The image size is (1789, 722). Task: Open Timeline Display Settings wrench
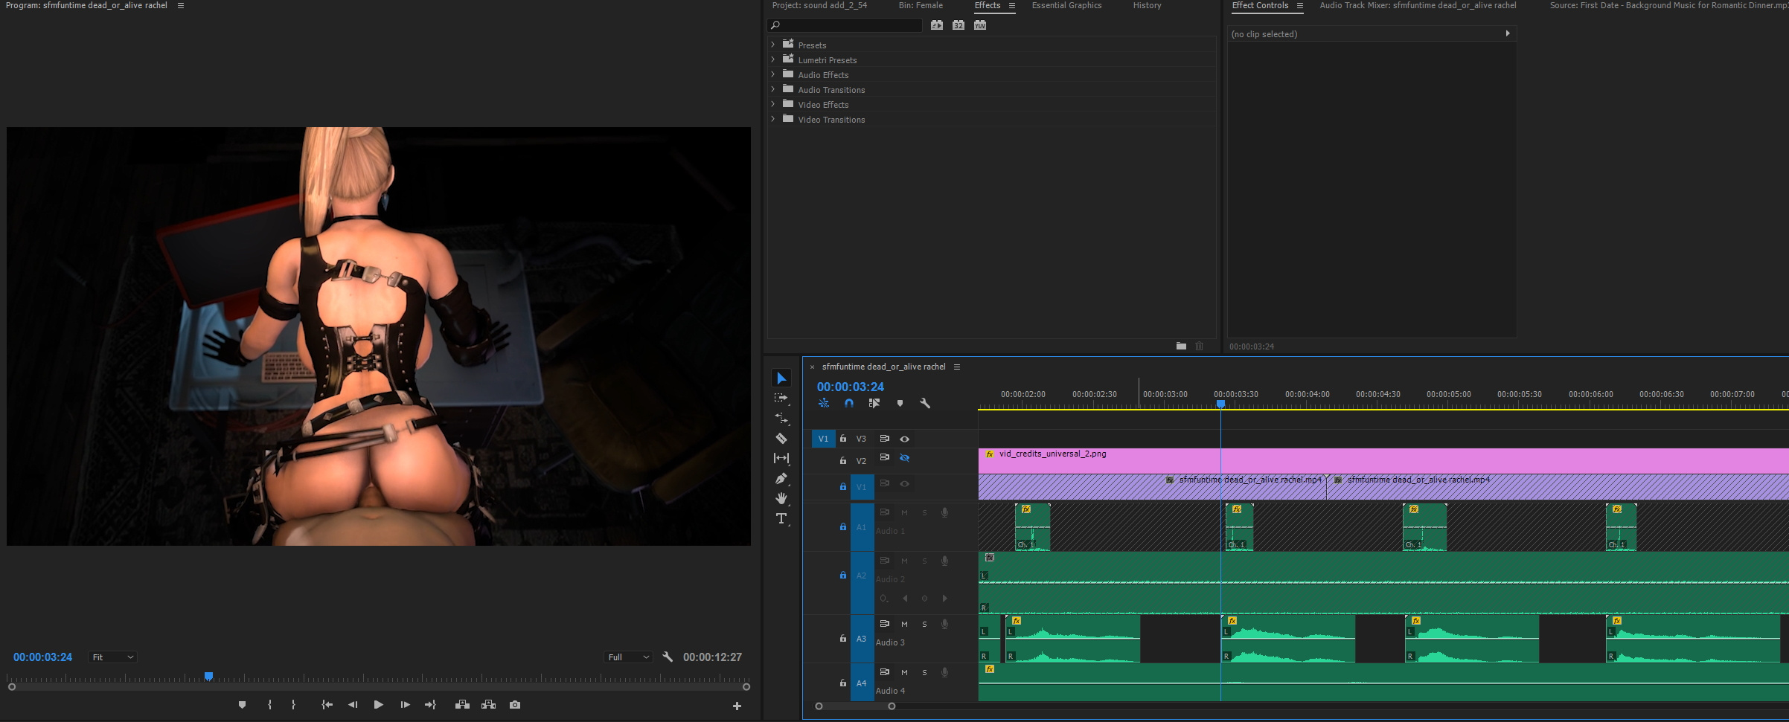[925, 403]
